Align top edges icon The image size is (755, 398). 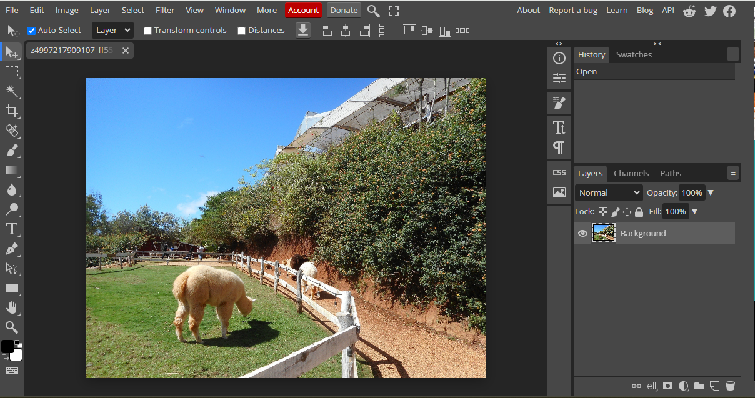click(409, 30)
